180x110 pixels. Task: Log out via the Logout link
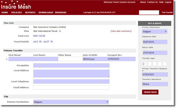point(168,2)
